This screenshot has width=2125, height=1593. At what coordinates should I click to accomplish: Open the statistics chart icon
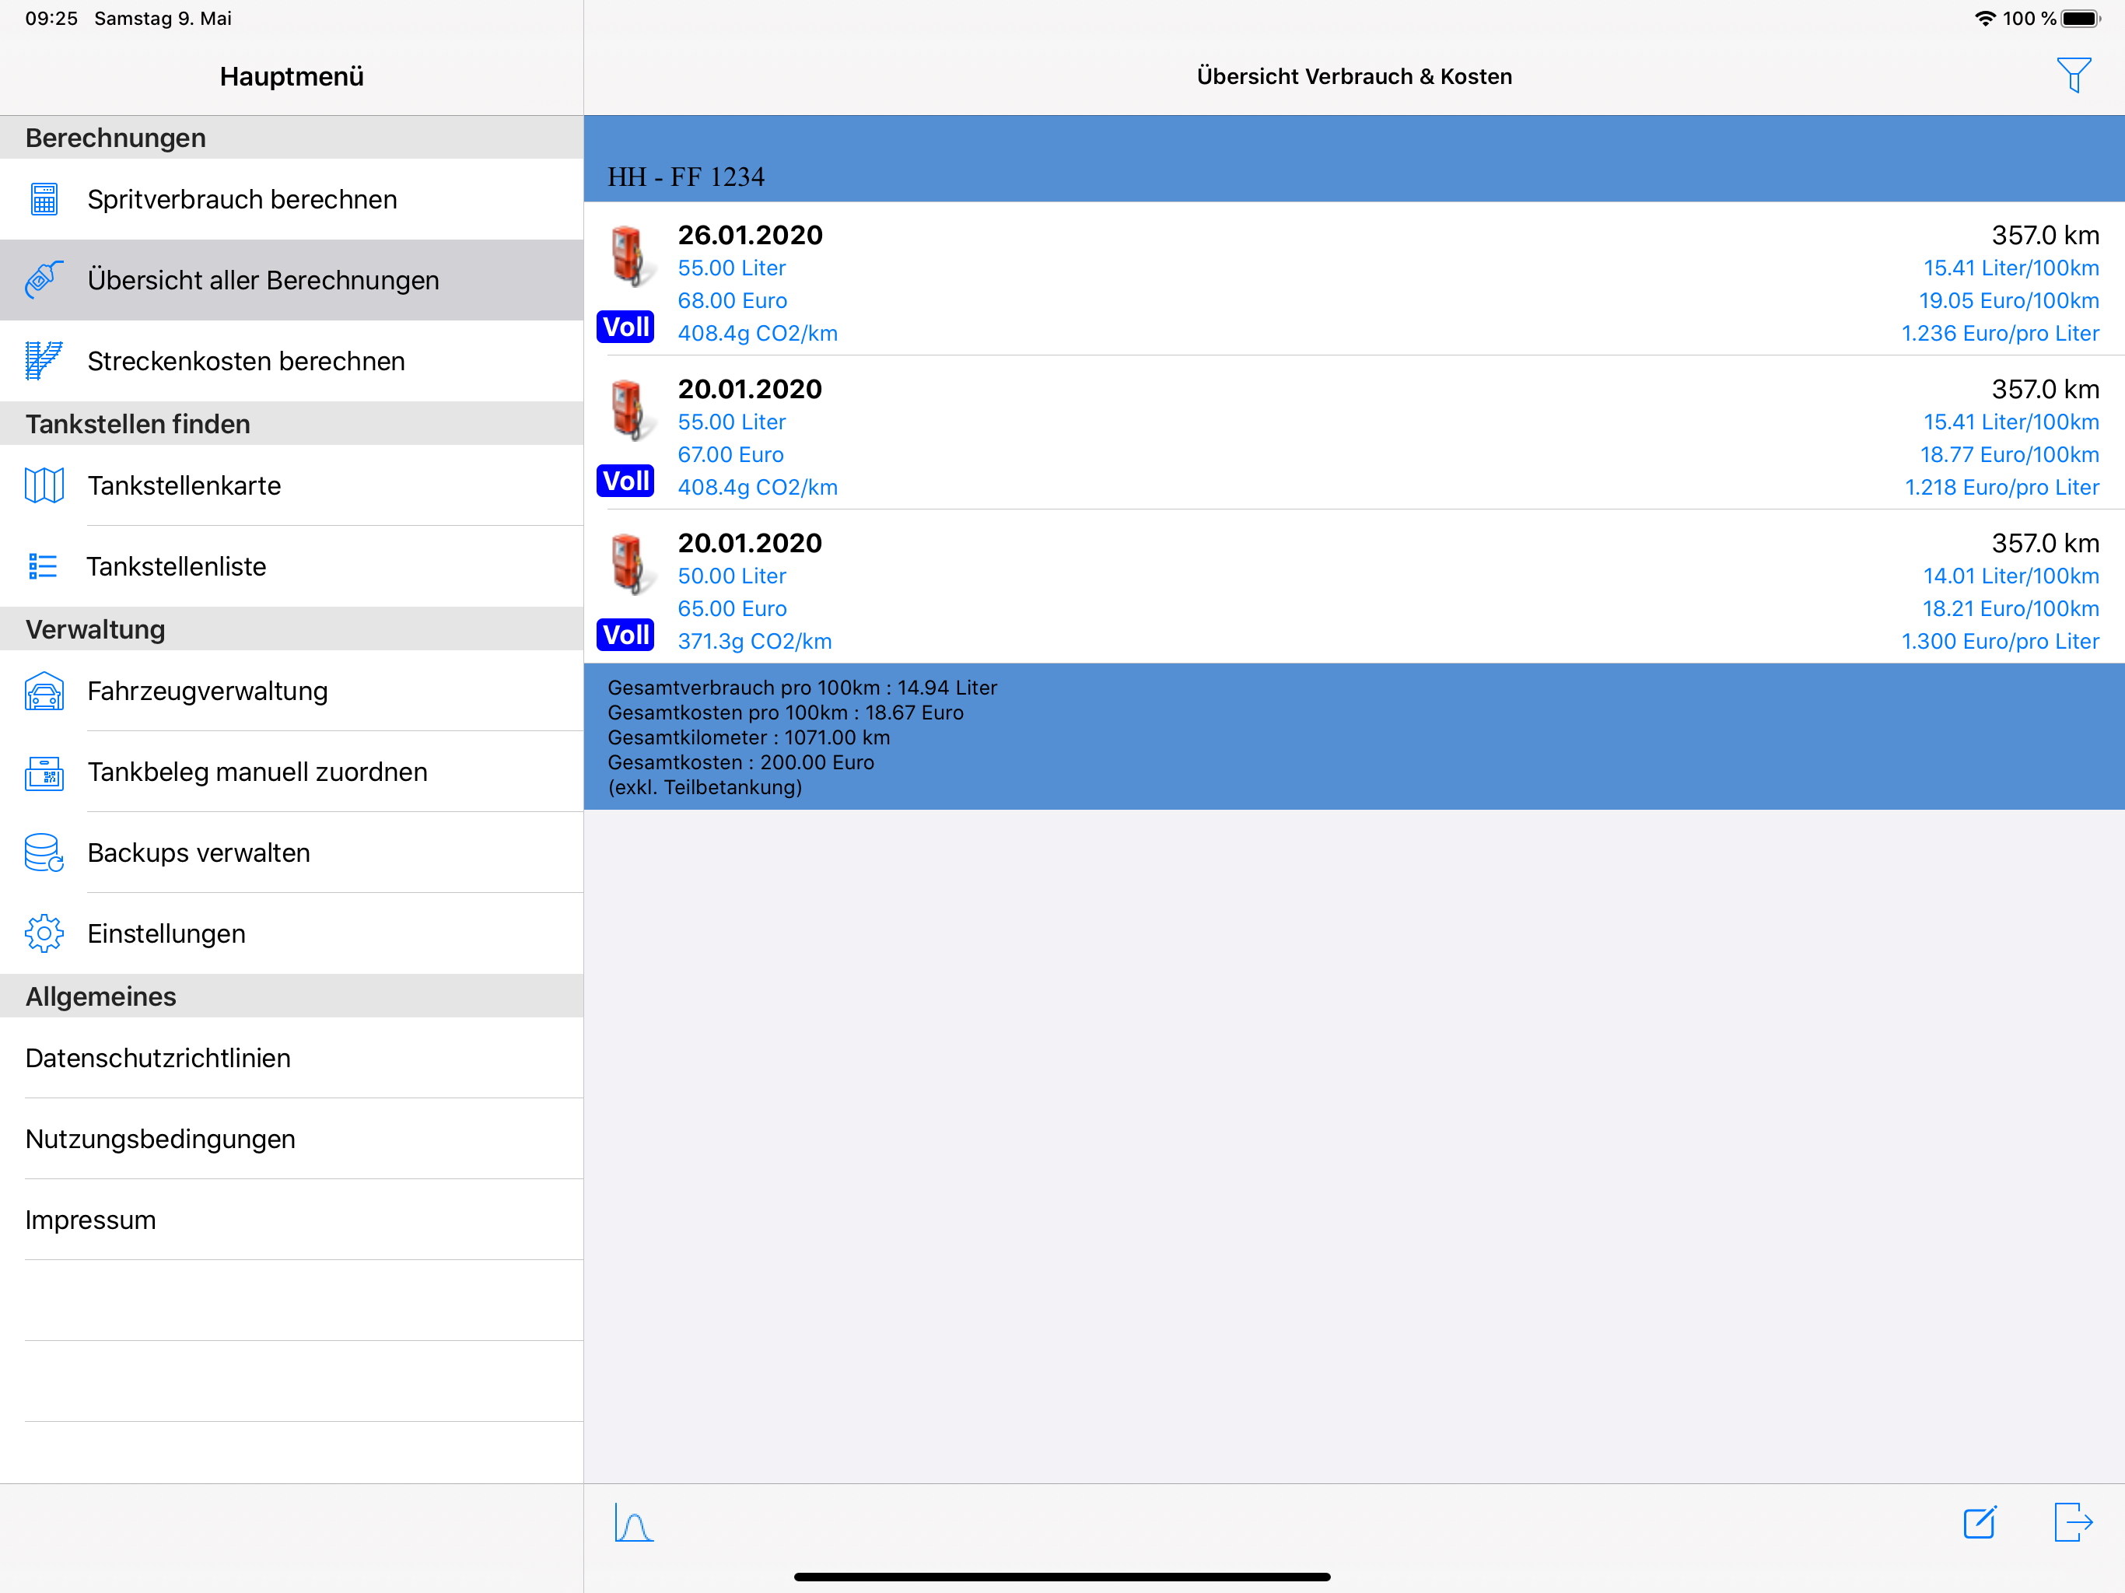coord(634,1523)
